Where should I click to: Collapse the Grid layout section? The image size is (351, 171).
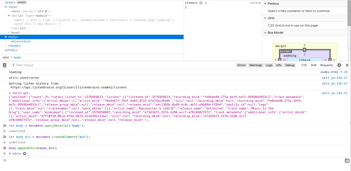(265, 18)
